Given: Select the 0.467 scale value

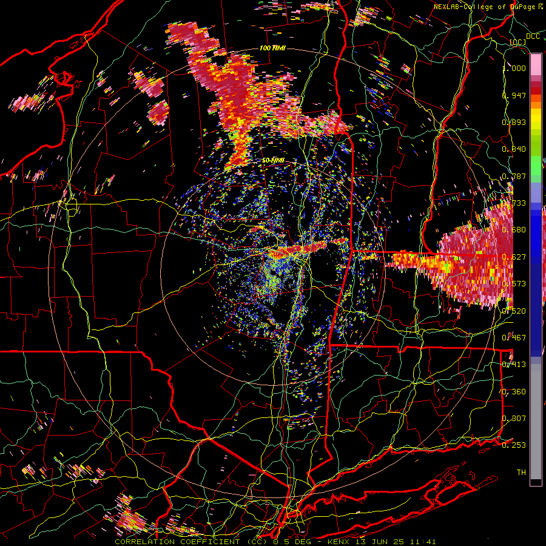Looking at the screenshot, I should (514, 338).
